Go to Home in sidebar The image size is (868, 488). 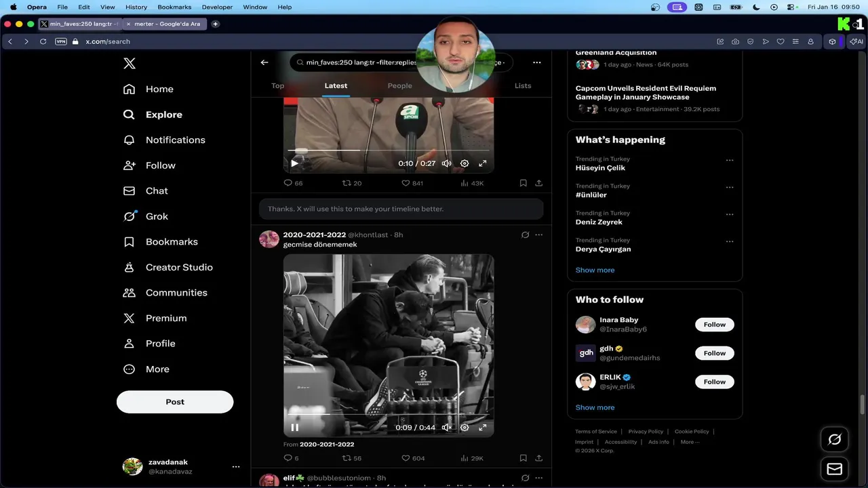click(149, 89)
